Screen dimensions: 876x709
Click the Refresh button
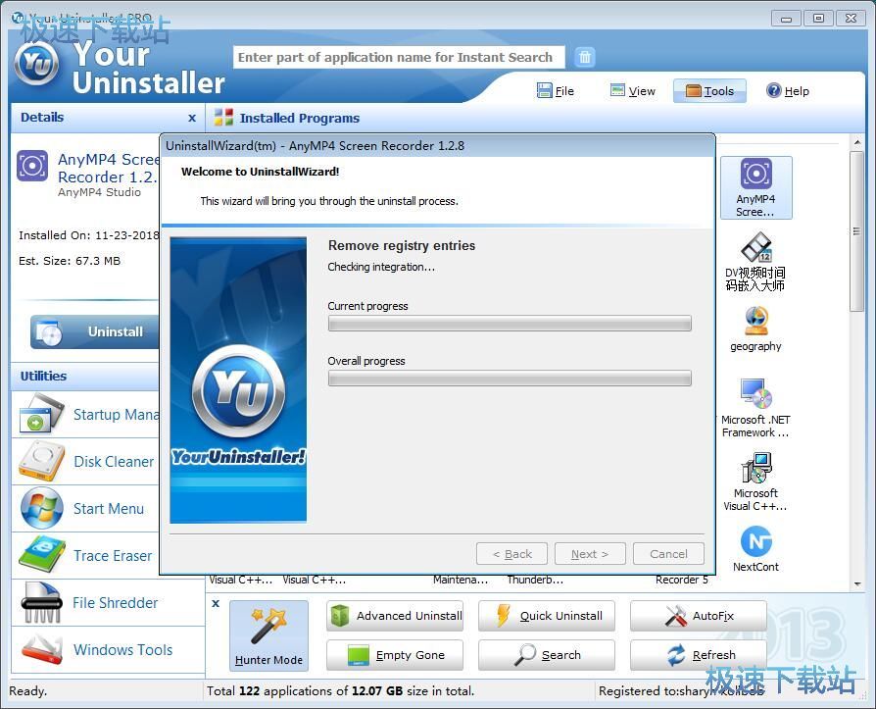click(x=699, y=655)
